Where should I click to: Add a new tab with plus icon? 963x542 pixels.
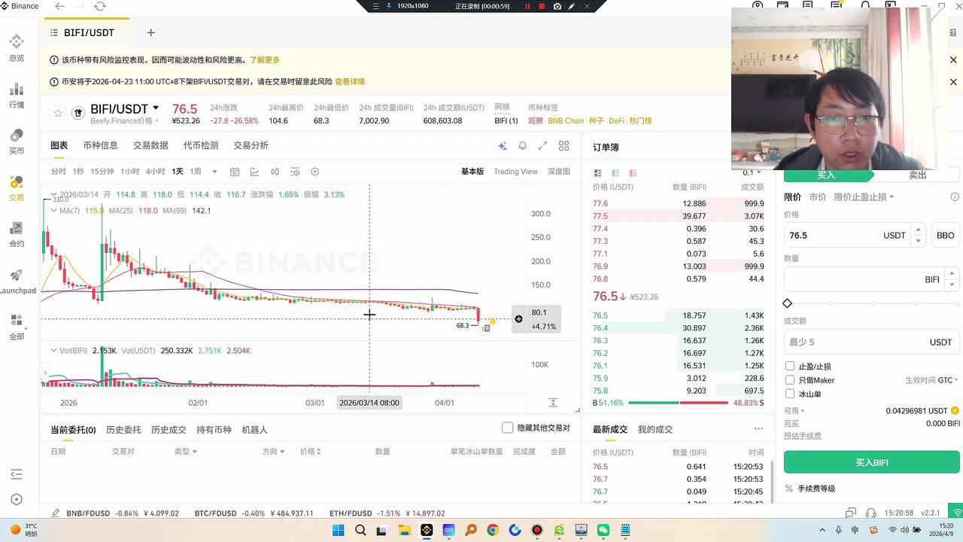(150, 32)
